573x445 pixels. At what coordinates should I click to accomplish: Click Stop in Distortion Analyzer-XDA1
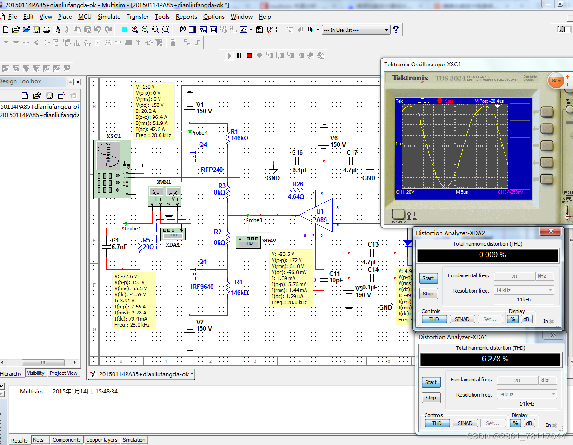point(431,398)
